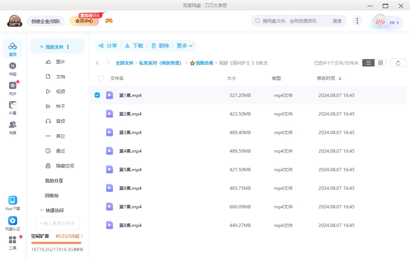Viewport: 410px width, 260px height.
Task: Collapse the 快捷访问 section
Action: point(41,210)
